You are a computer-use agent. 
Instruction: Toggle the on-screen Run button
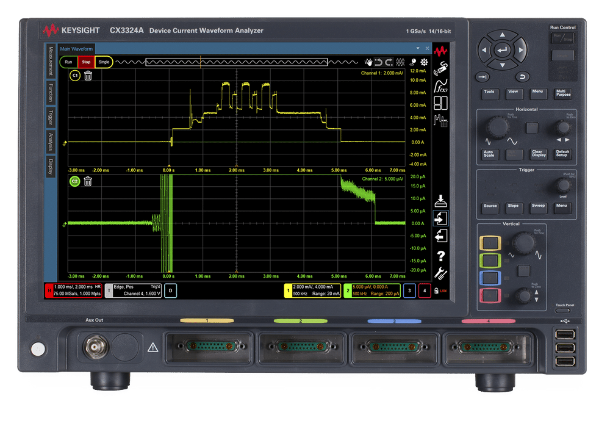click(x=68, y=62)
